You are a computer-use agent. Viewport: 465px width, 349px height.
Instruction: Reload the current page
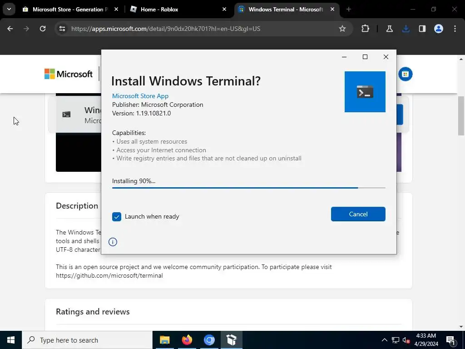(x=43, y=29)
